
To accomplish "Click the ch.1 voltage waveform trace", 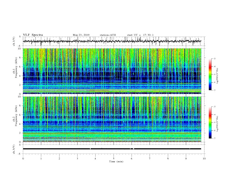I will click(x=112, y=41).
